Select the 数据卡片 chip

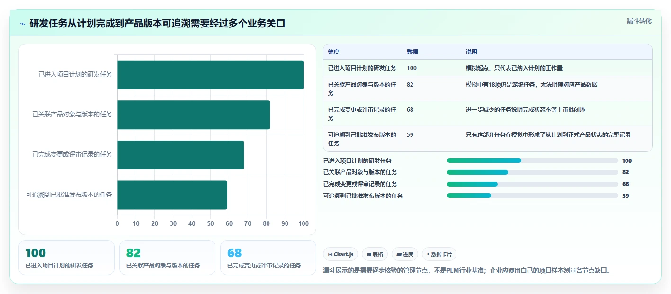[x=439, y=254]
